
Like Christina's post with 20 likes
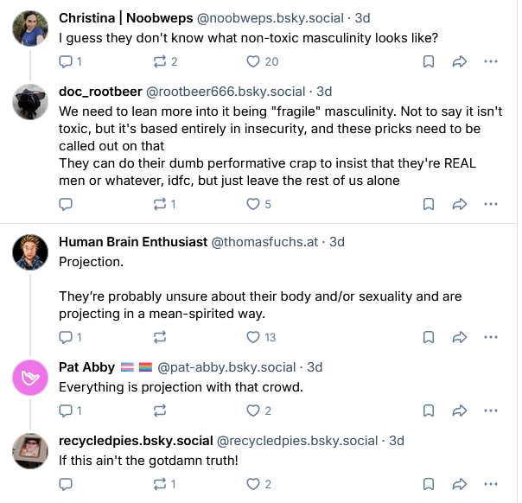click(252, 61)
